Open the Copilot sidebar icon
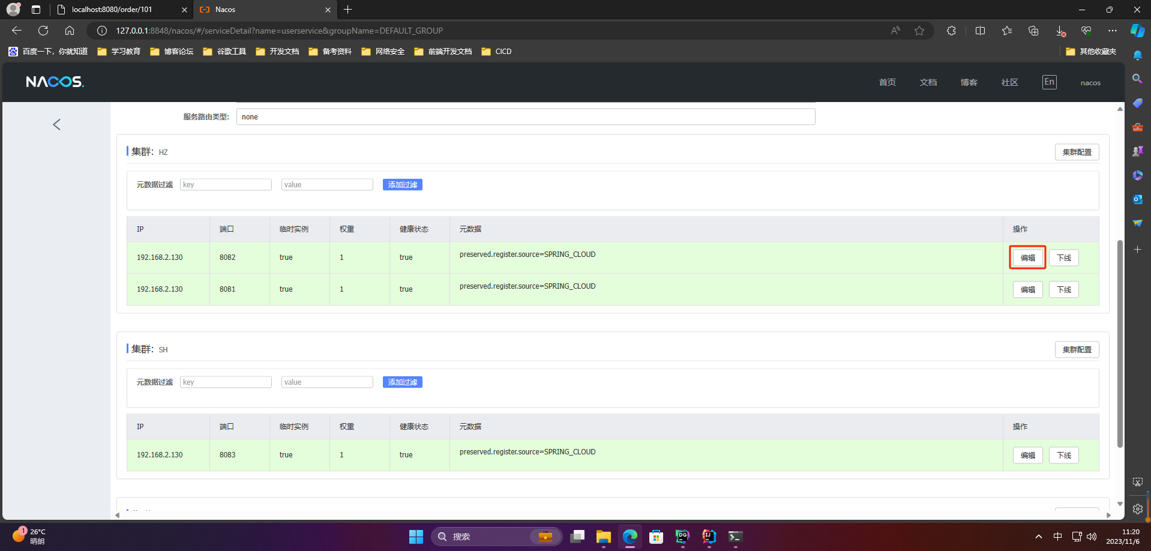The width and height of the screenshot is (1151, 551). coord(1137,31)
